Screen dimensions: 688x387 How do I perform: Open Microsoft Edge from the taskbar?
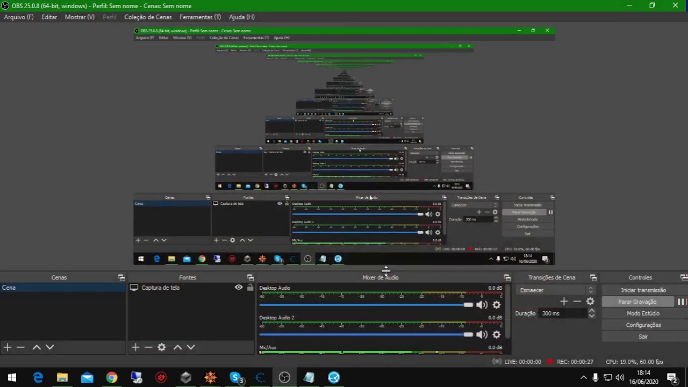pyautogui.click(x=38, y=377)
